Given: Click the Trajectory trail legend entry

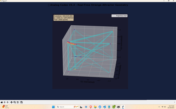Looking at the screenshot, I should [120, 16].
